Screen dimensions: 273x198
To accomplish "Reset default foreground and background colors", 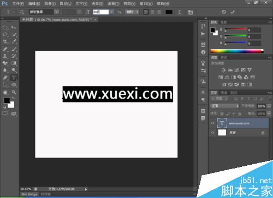I will (4, 107).
